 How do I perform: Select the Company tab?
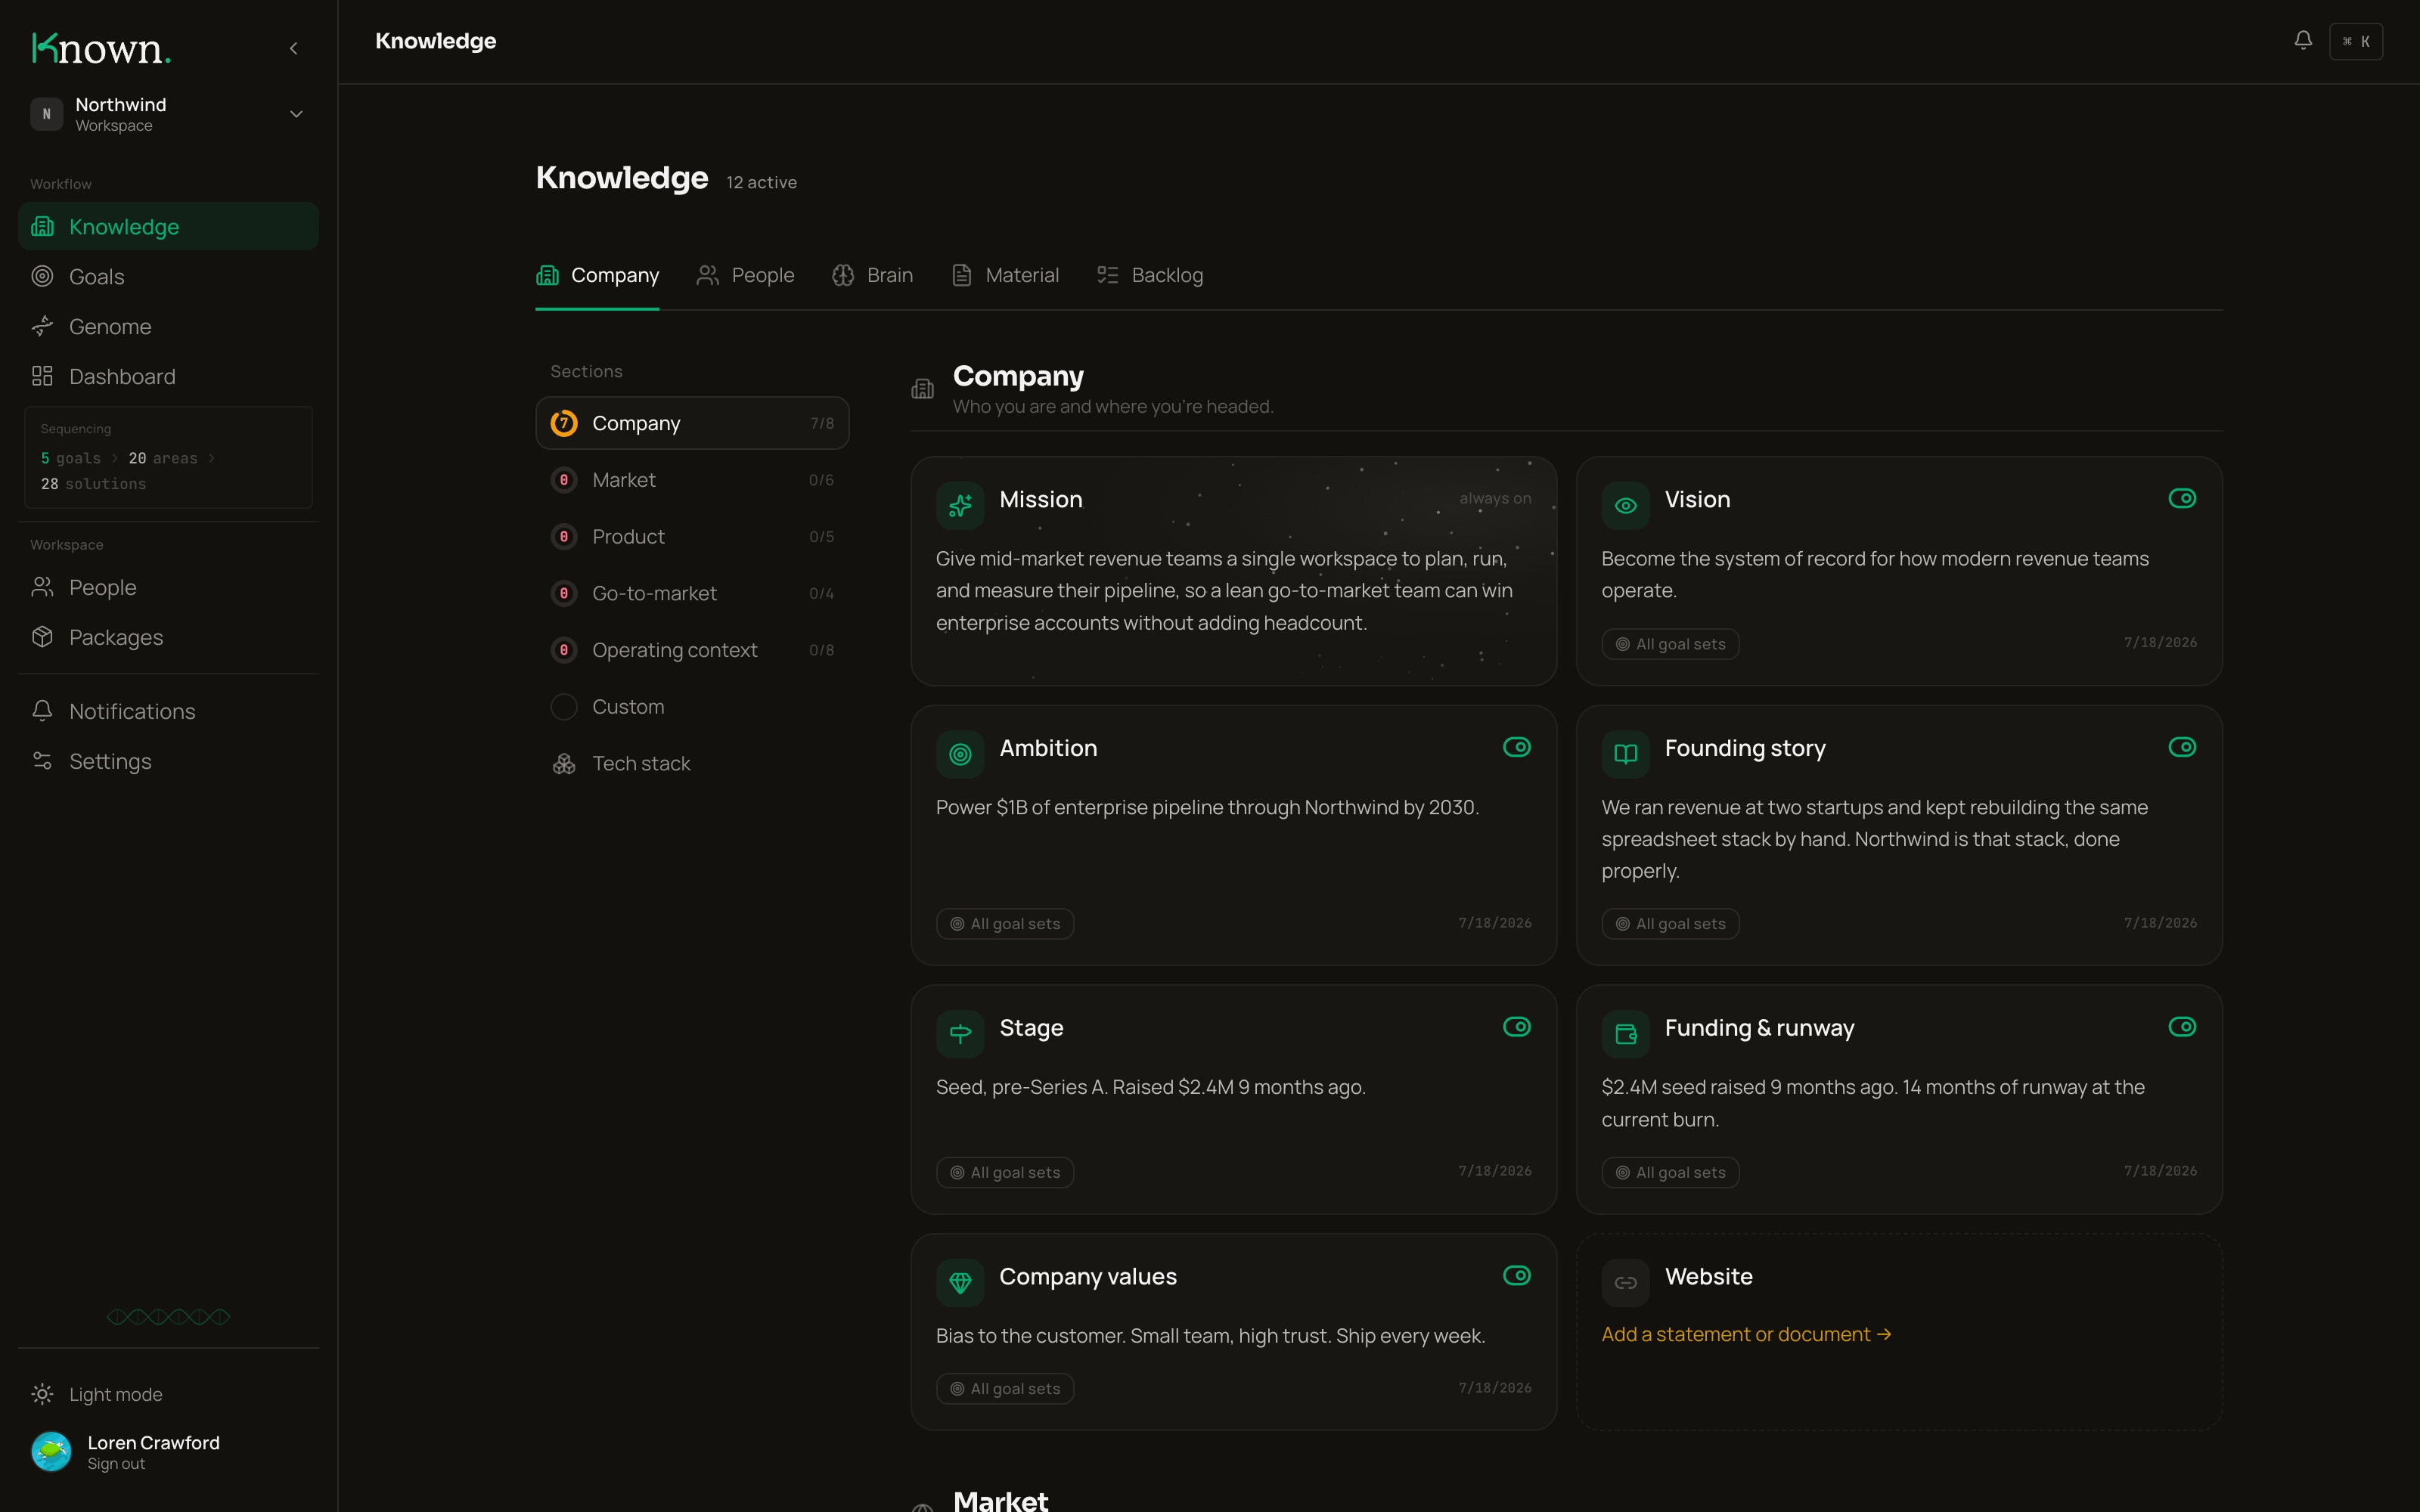pos(597,275)
